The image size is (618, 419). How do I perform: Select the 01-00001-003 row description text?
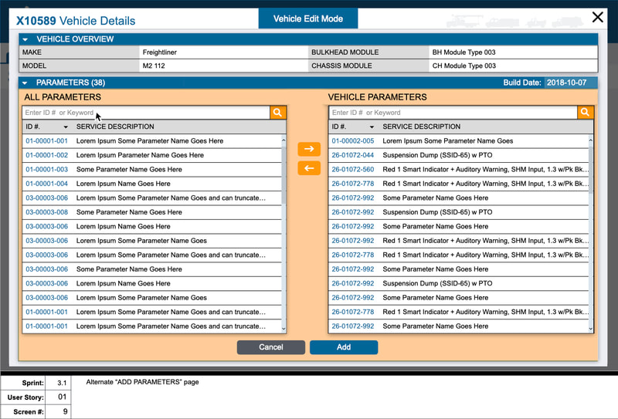129,169
